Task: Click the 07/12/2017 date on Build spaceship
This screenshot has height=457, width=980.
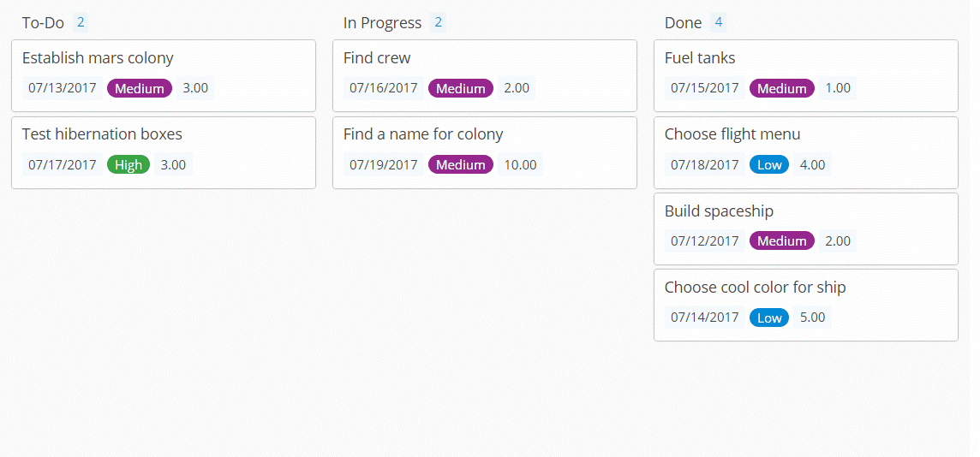Action: (x=705, y=241)
